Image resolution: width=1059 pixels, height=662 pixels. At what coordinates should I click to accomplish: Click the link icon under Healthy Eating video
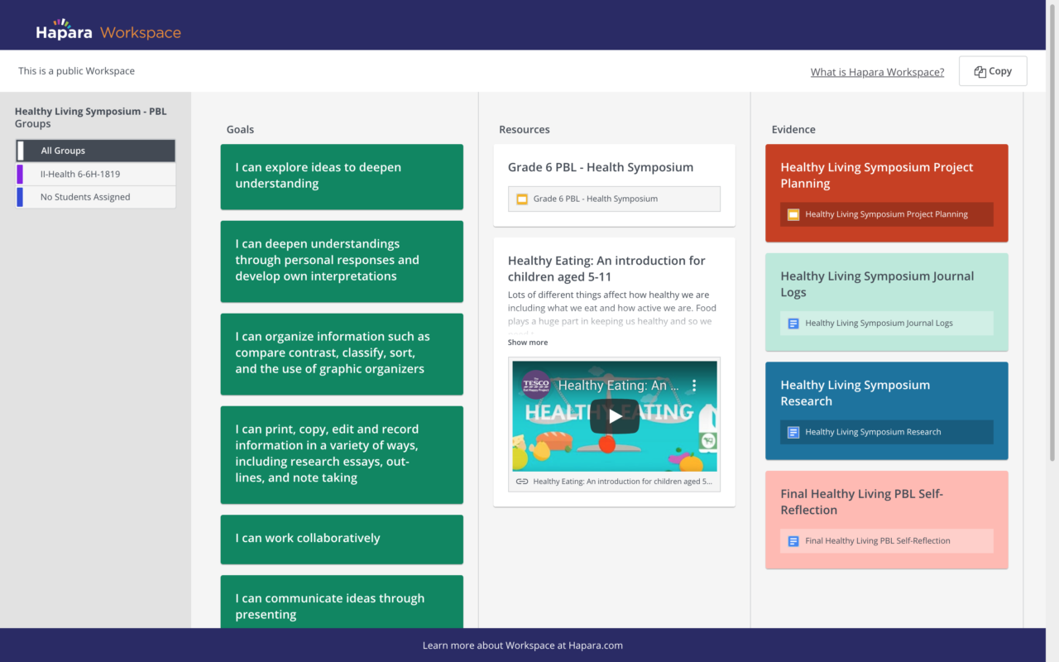522,482
